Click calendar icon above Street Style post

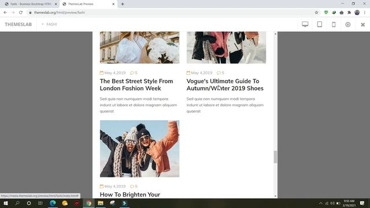click(102, 73)
